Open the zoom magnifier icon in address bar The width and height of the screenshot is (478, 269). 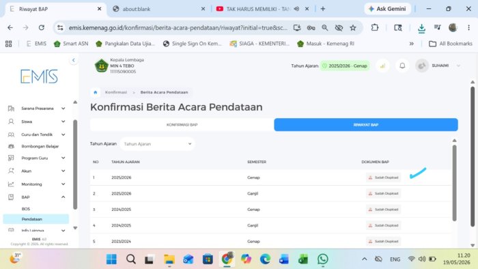[x=324, y=28]
